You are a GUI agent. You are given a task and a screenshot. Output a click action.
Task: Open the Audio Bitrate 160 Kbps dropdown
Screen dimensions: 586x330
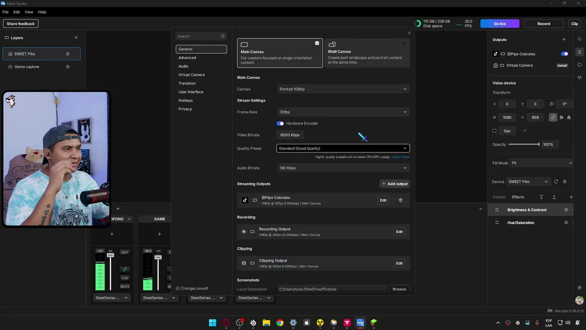coord(343,168)
